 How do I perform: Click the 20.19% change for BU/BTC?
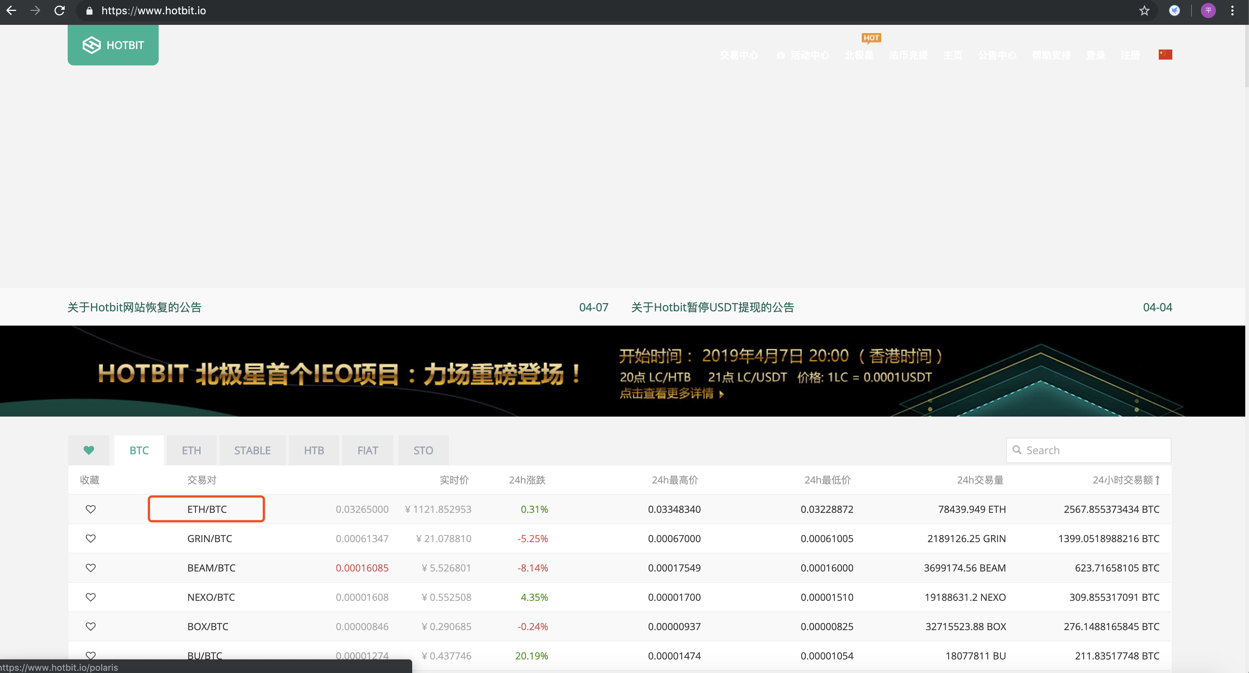pos(531,656)
